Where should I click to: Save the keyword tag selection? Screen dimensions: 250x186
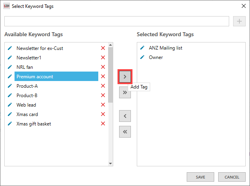200,177
